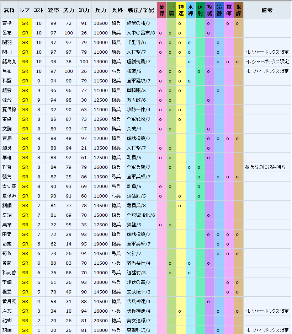This screenshot has height=334, width=292.
Task: Select the name 趙雲
Action: [x=7, y=90]
